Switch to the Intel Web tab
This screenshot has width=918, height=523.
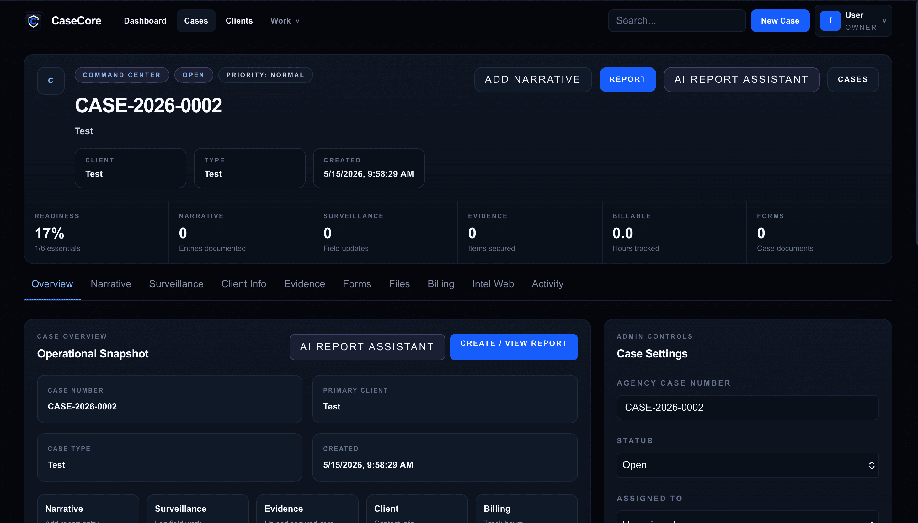click(x=493, y=284)
